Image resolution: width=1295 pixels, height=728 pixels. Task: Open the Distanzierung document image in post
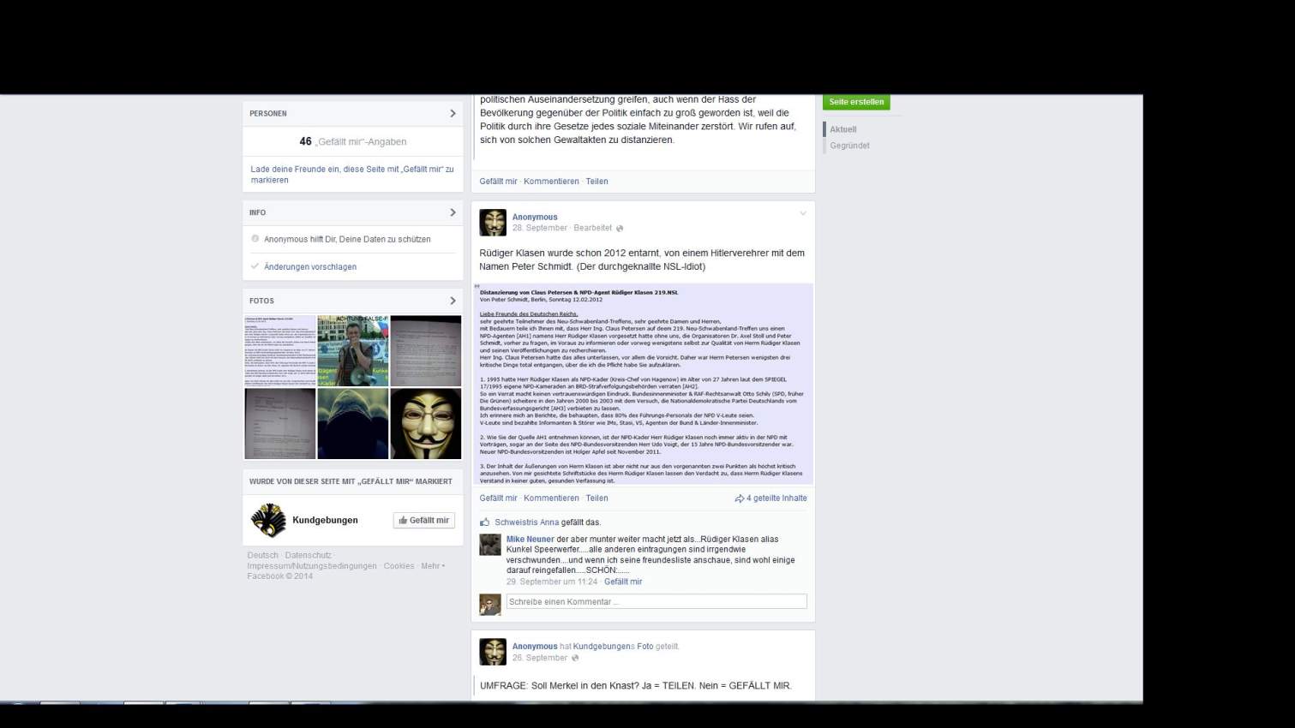644,384
